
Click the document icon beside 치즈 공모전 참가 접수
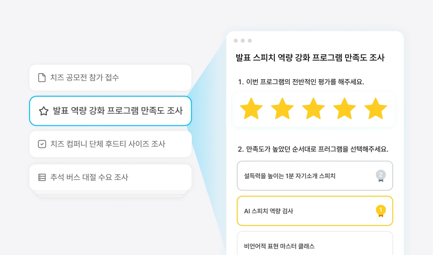(41, 78)
